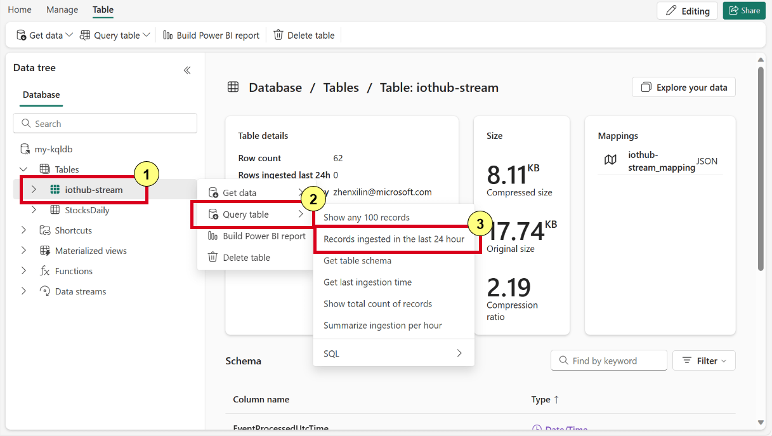The height and width of the screenshot is (436, 772).
Task: Switch to the Manage tab
Action: [x=62, y=10]
